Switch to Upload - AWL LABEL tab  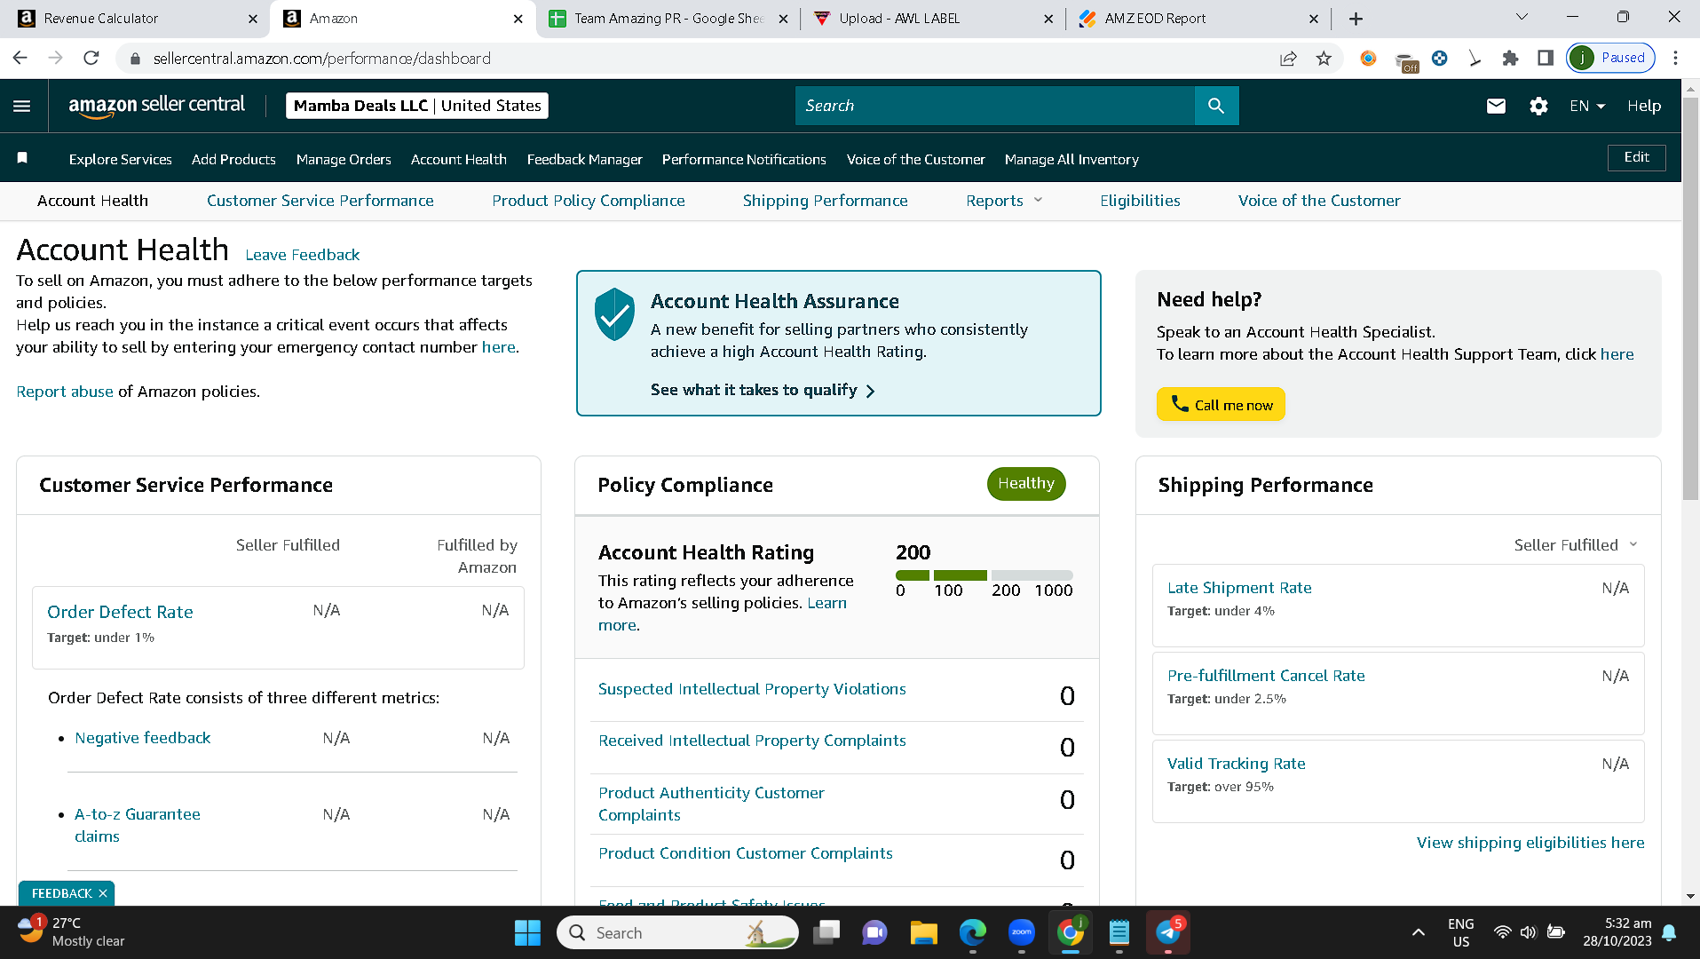coord(932,19)
